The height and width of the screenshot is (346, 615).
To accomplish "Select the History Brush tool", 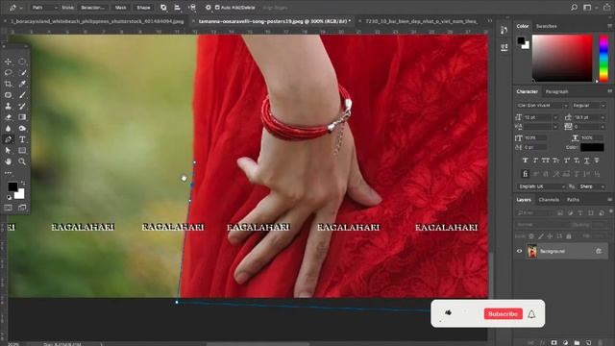I will 22,106.
